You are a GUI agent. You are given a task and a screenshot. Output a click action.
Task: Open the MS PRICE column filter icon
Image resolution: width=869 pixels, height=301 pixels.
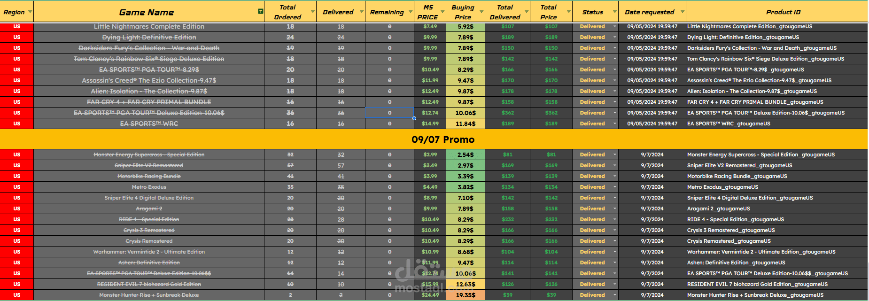[442, 11]
